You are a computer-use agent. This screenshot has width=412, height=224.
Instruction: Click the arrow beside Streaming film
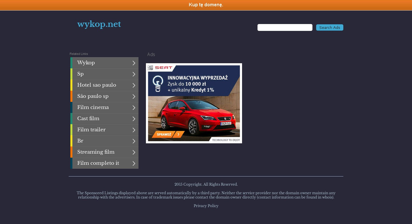click(x=134, y=152)
